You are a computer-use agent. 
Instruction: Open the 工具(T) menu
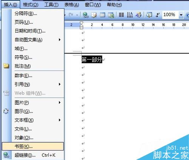click(x=51, y=5)
